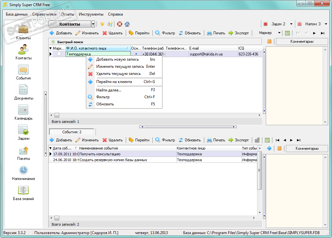Choose Изменить текущую запись from the context menu
This screenshot has height=238, width=332.
point(124,66)
